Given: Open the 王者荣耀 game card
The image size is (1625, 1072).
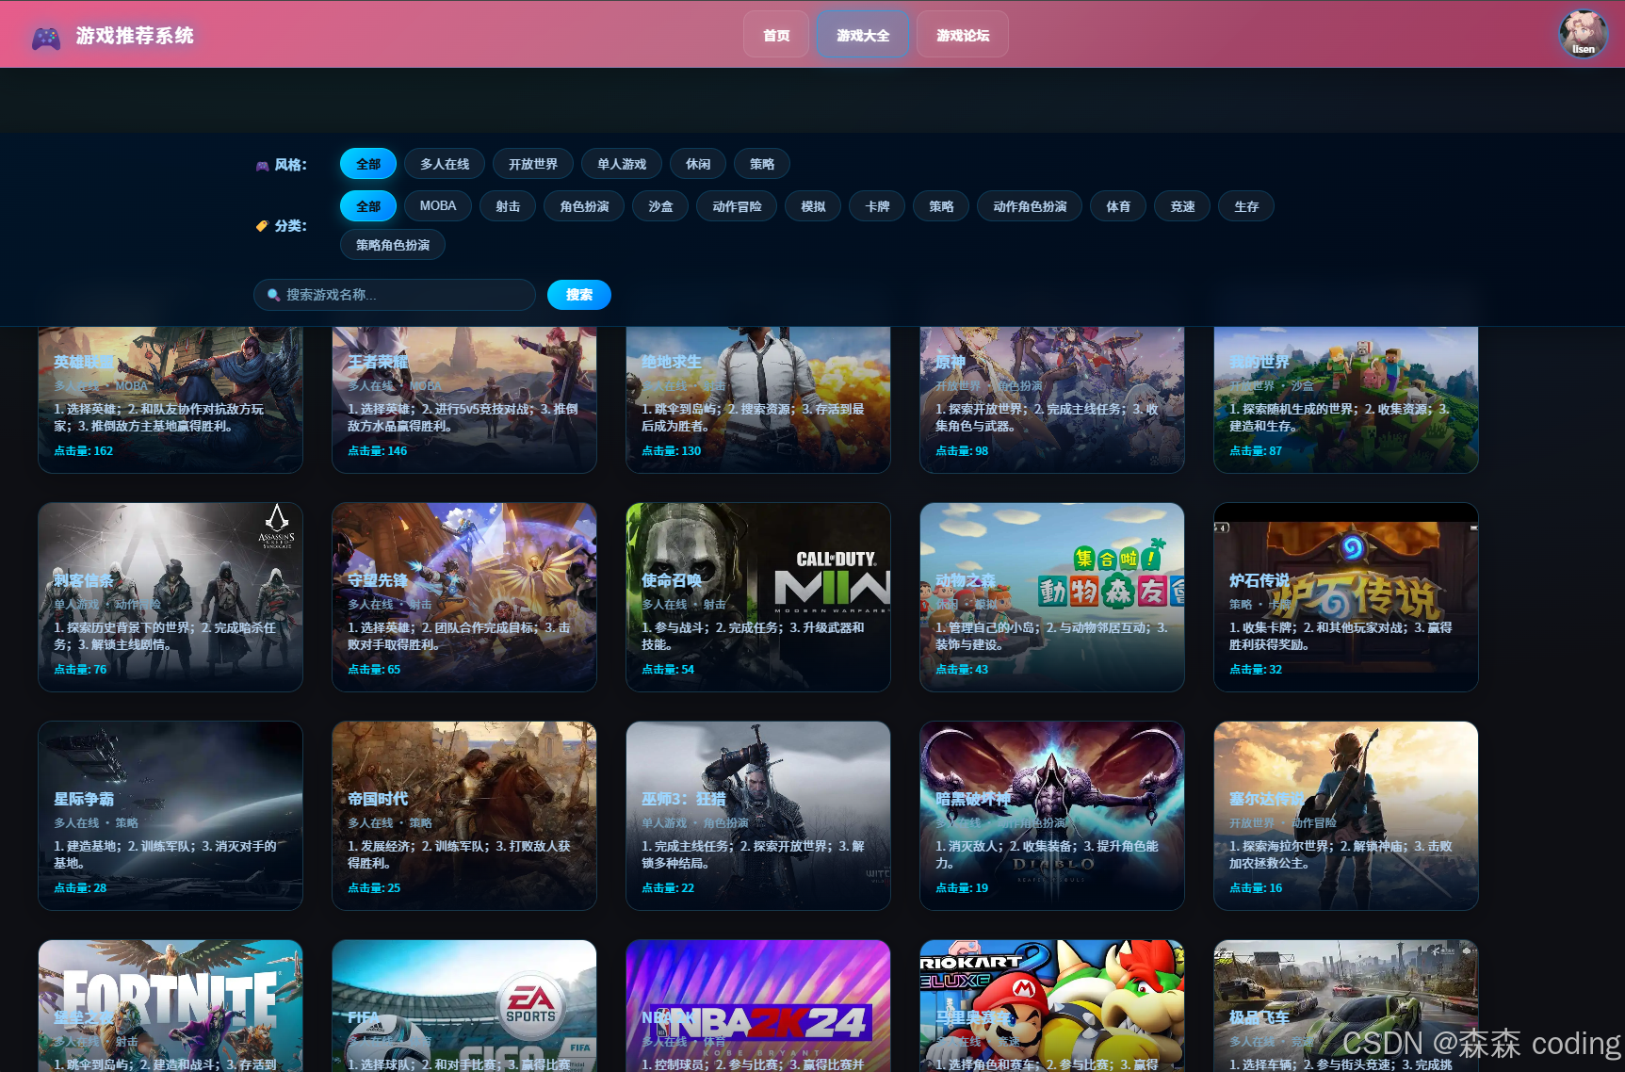Looking at the screenshot, I should [x=464, y=400].
